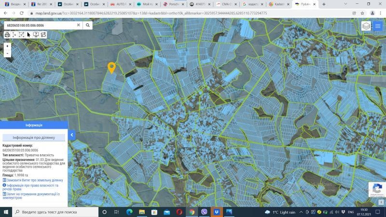
Task: Click link Замовити Витяг про земельну ділянку
Action: pyautogui.click(x=34, y=180)
